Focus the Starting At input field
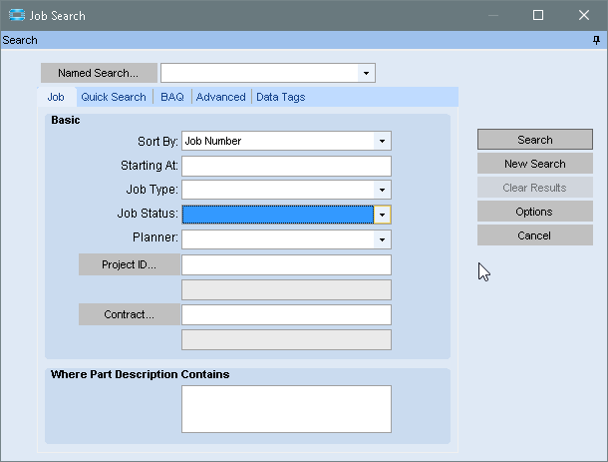The width and height of the screenshot is (608, 462). (x=286, y=166)
